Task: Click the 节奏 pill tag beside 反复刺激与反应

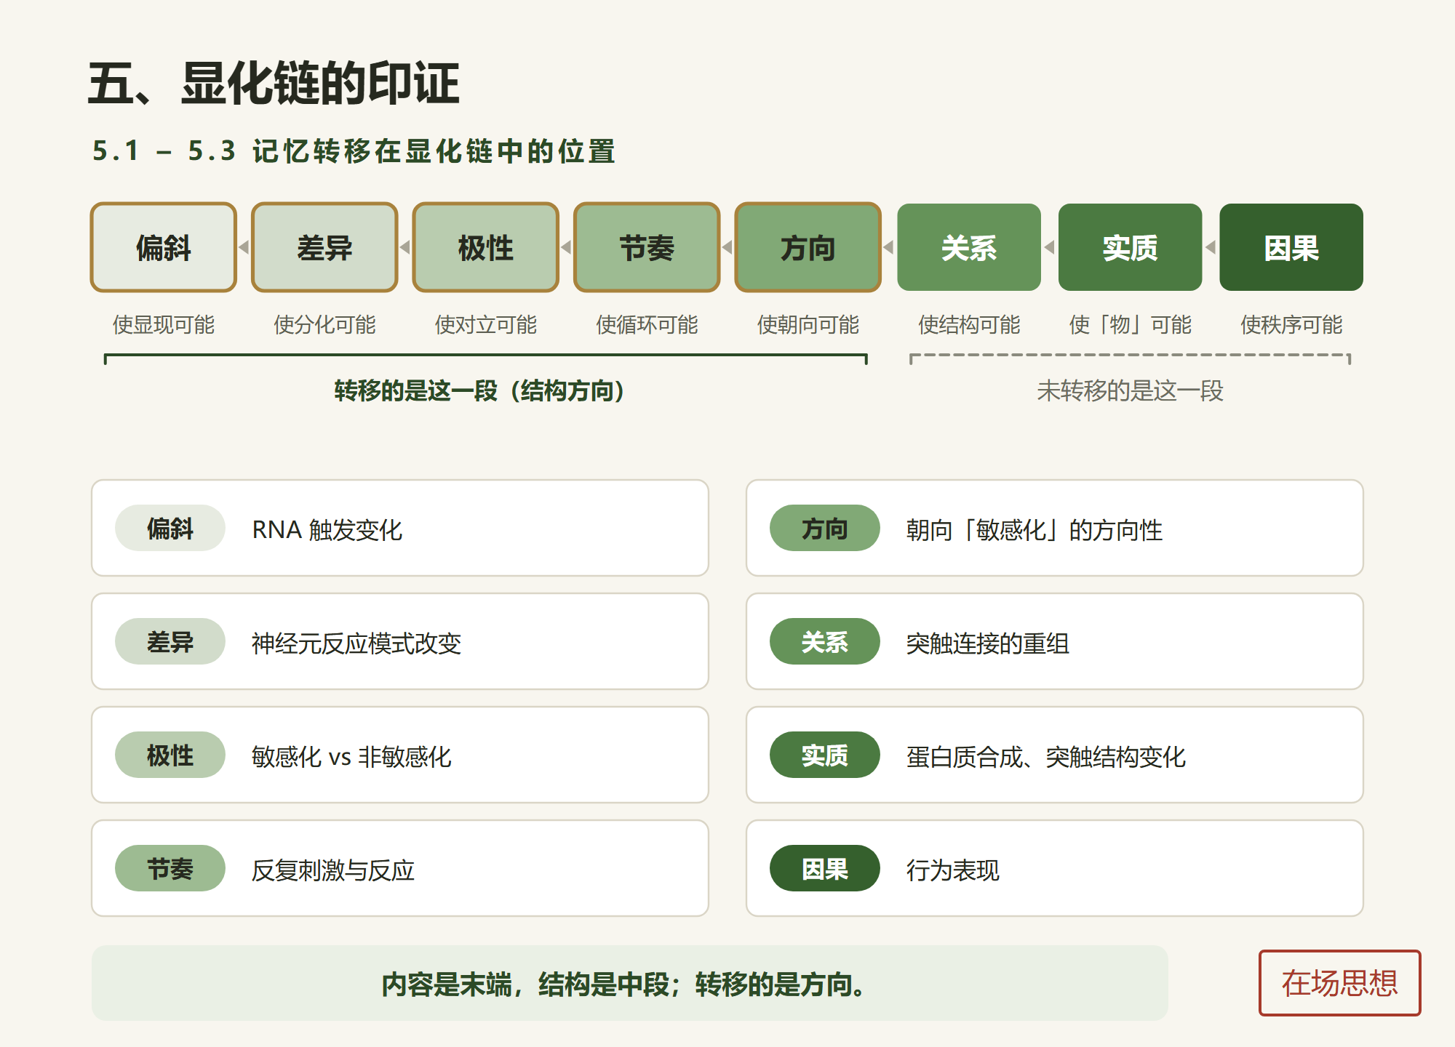Action: pos(170,868)
